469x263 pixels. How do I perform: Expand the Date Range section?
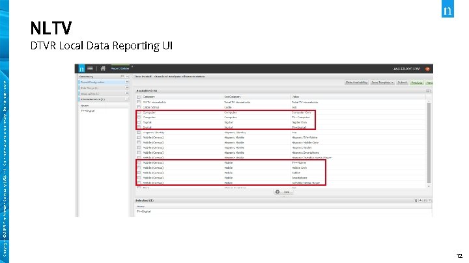(x=127, y=88)
